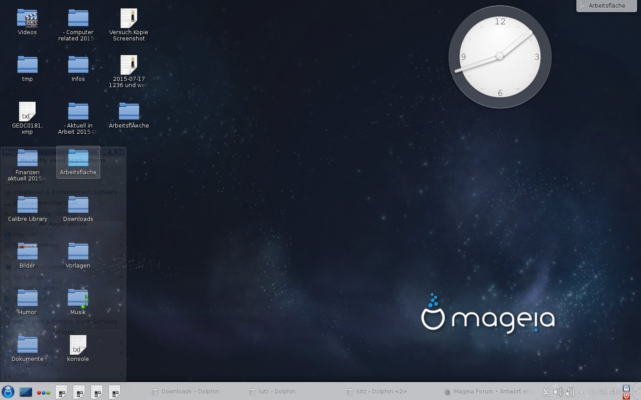Open the Dokumente folder

tap(27, 349)
